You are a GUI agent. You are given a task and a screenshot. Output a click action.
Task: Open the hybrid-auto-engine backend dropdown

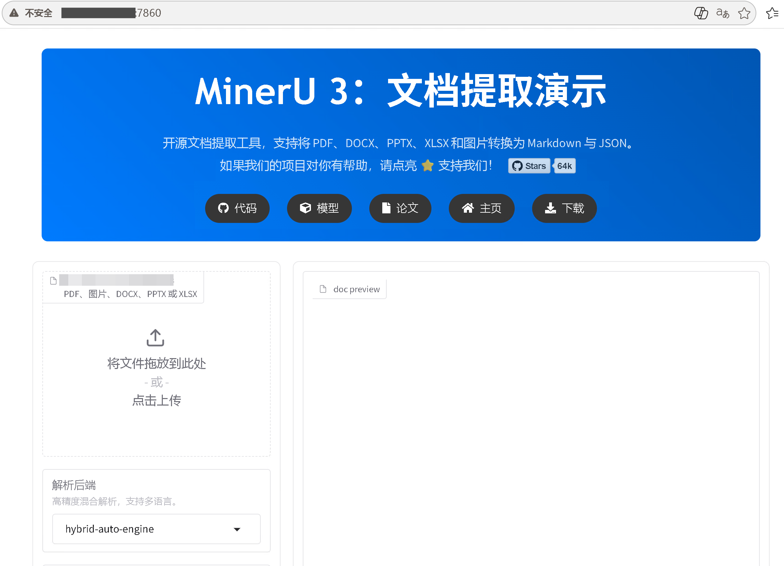point(156,529)
